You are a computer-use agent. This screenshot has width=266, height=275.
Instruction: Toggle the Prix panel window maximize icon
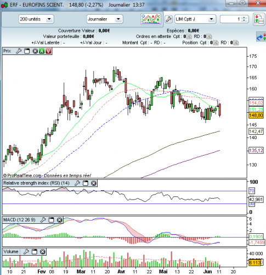coord(27,51)
